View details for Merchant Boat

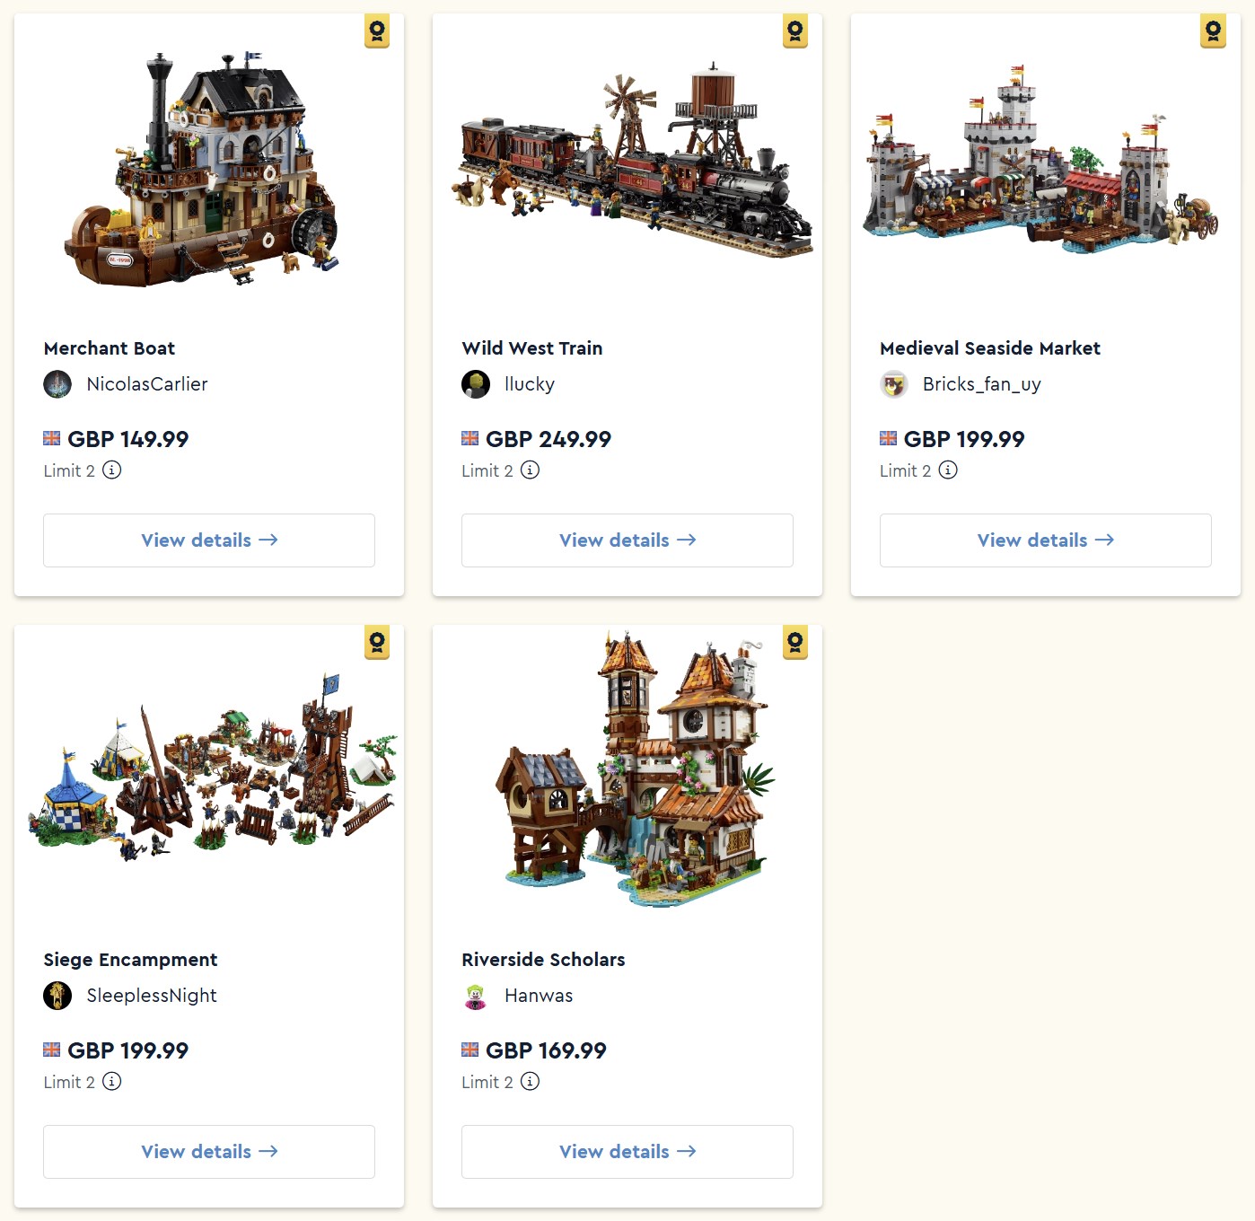pos(209,540)
